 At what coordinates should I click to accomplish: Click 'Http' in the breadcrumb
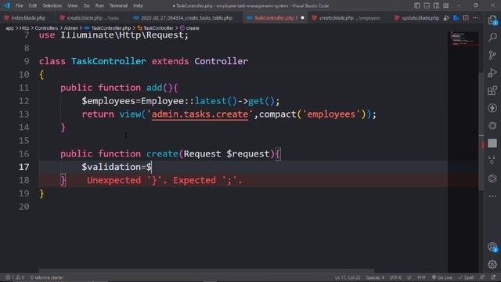pyautogui.click(x=24, y=28)
